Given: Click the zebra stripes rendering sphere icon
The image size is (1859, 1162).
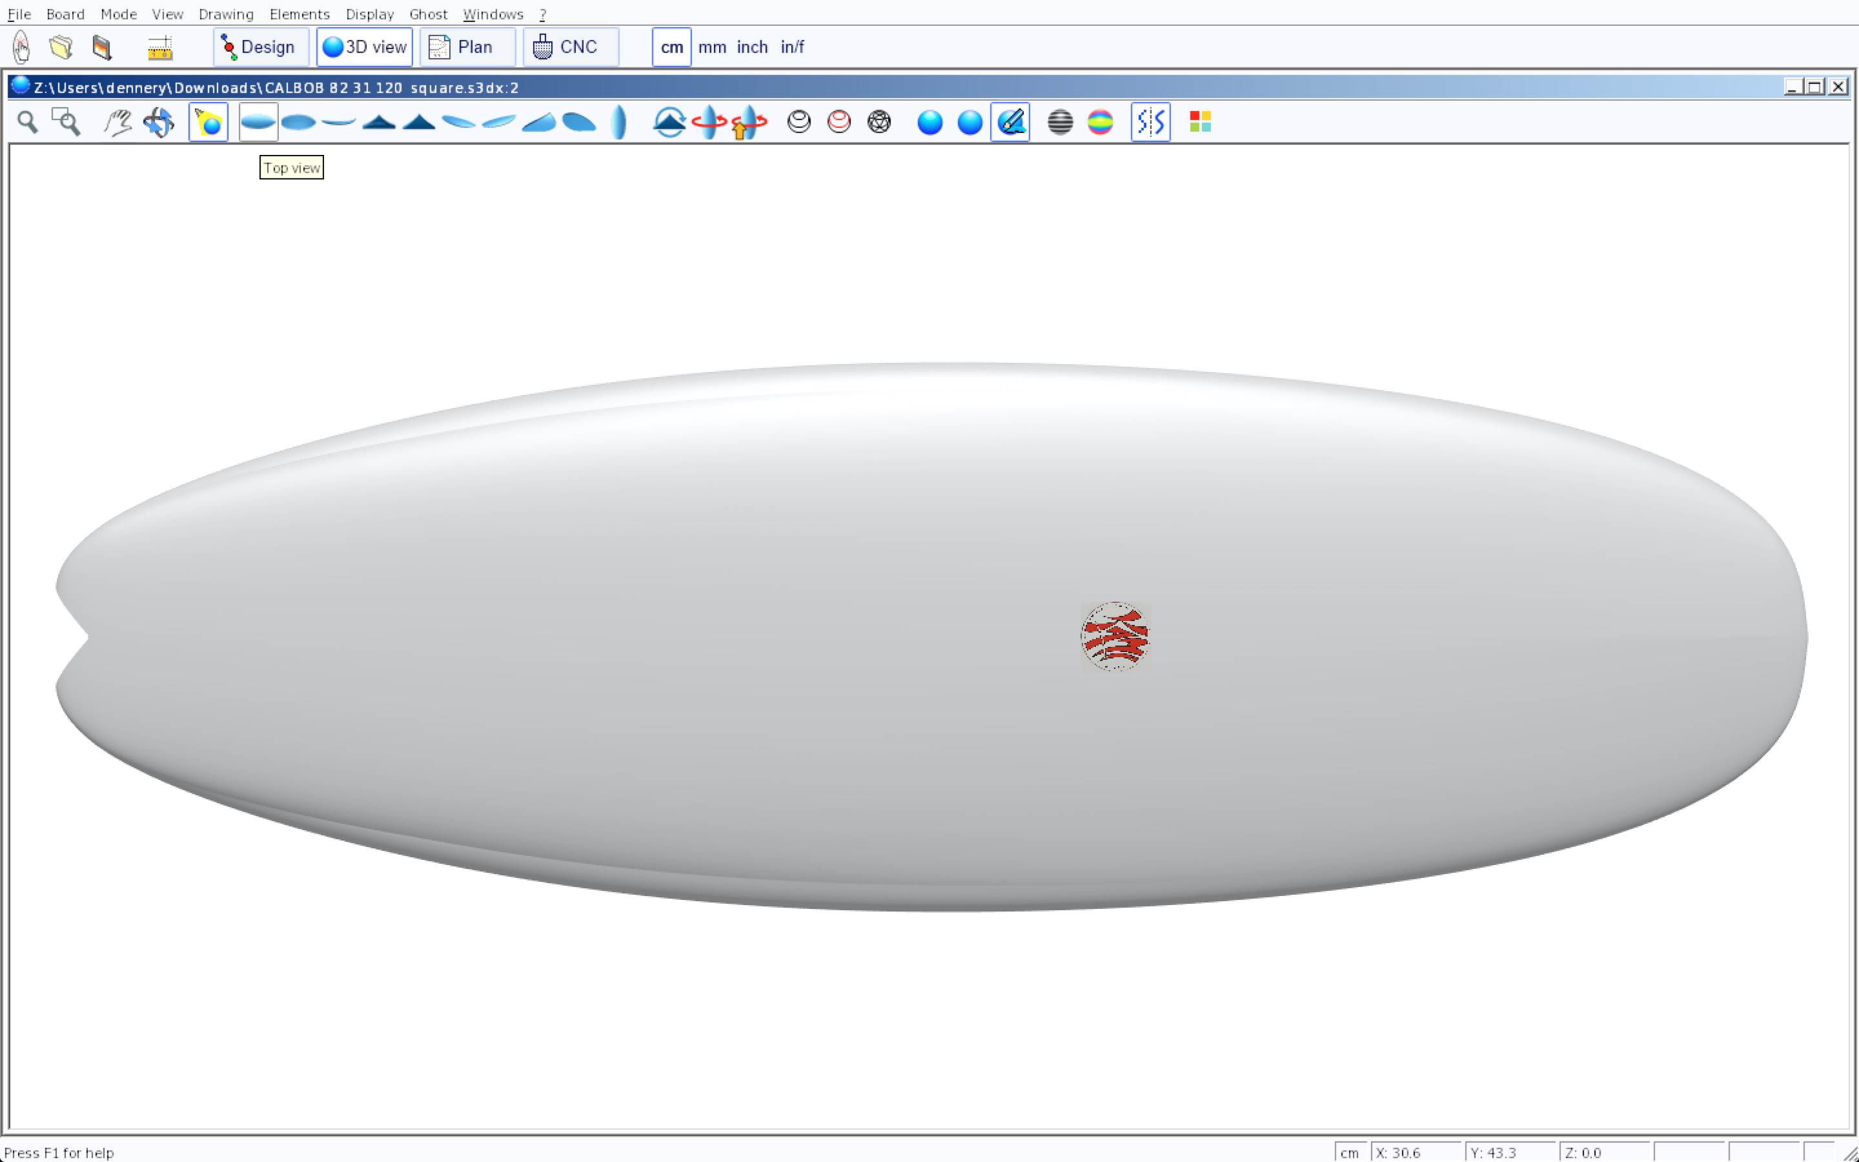Looking at the screenshot, I should [1060, 122].
